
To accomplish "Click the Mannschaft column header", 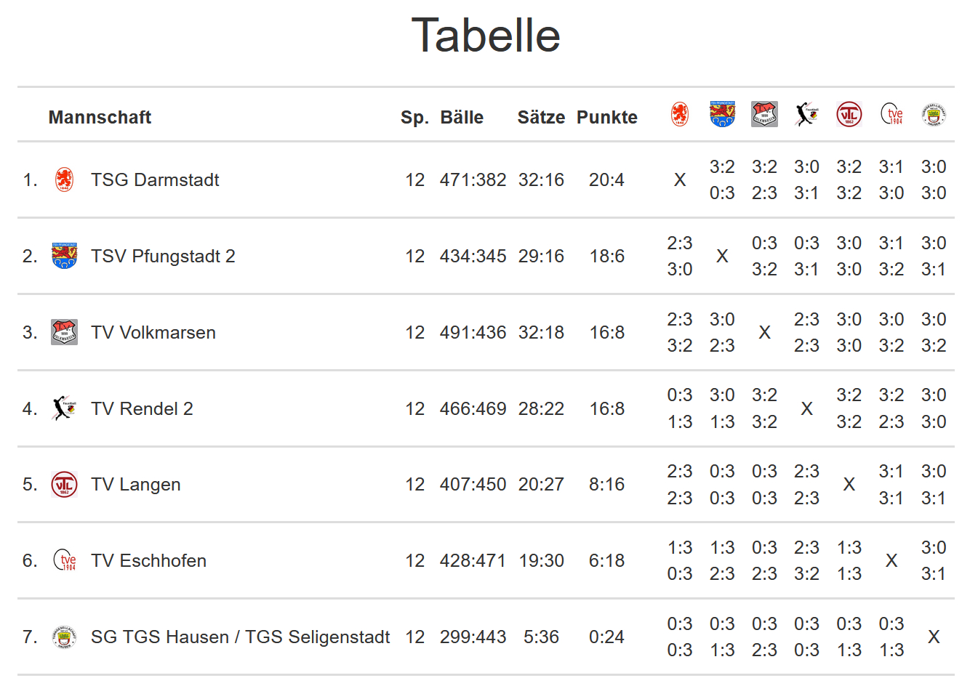I will click(100, 117).
